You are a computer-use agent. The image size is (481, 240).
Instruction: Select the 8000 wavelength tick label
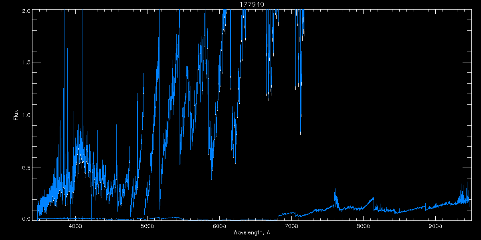click(363, 226)
